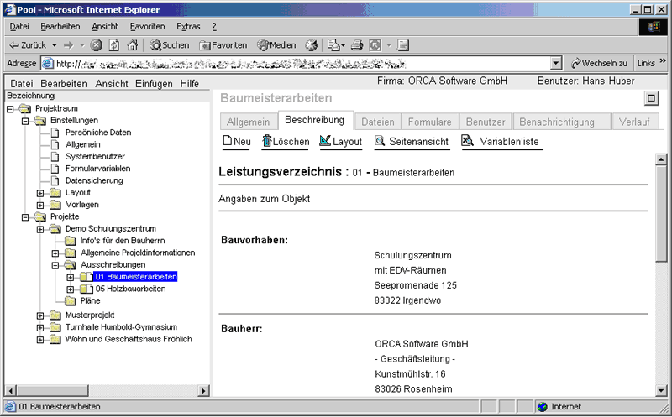
Task: Click the Info's für den Bauherrn folder icon
Action: coord(70,241)
